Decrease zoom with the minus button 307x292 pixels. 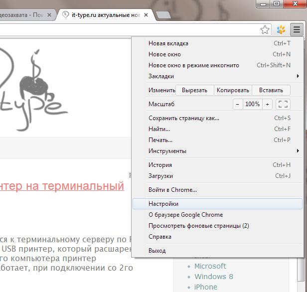click(x=238, y=104)
